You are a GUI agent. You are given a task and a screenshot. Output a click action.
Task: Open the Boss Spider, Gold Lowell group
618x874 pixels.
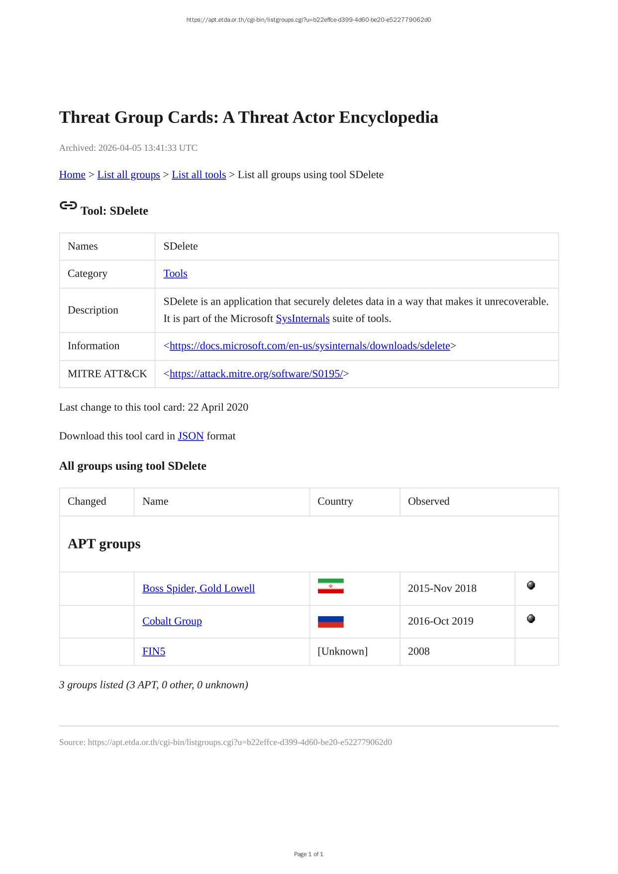pyautogui.click(x=199, y=588)
